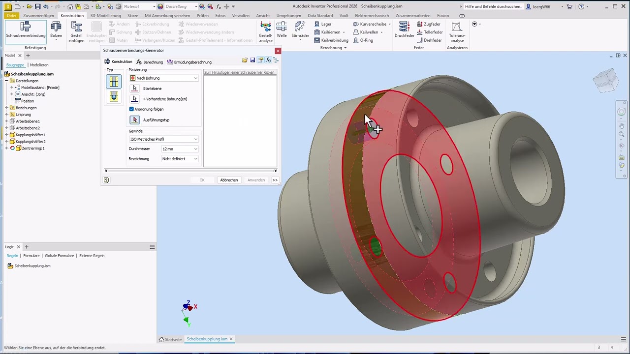Viewport: 630px width, 354px height.
Task: Select Scheibenkupplung.iam in the Logic panel
Action: tap(32, 265)
